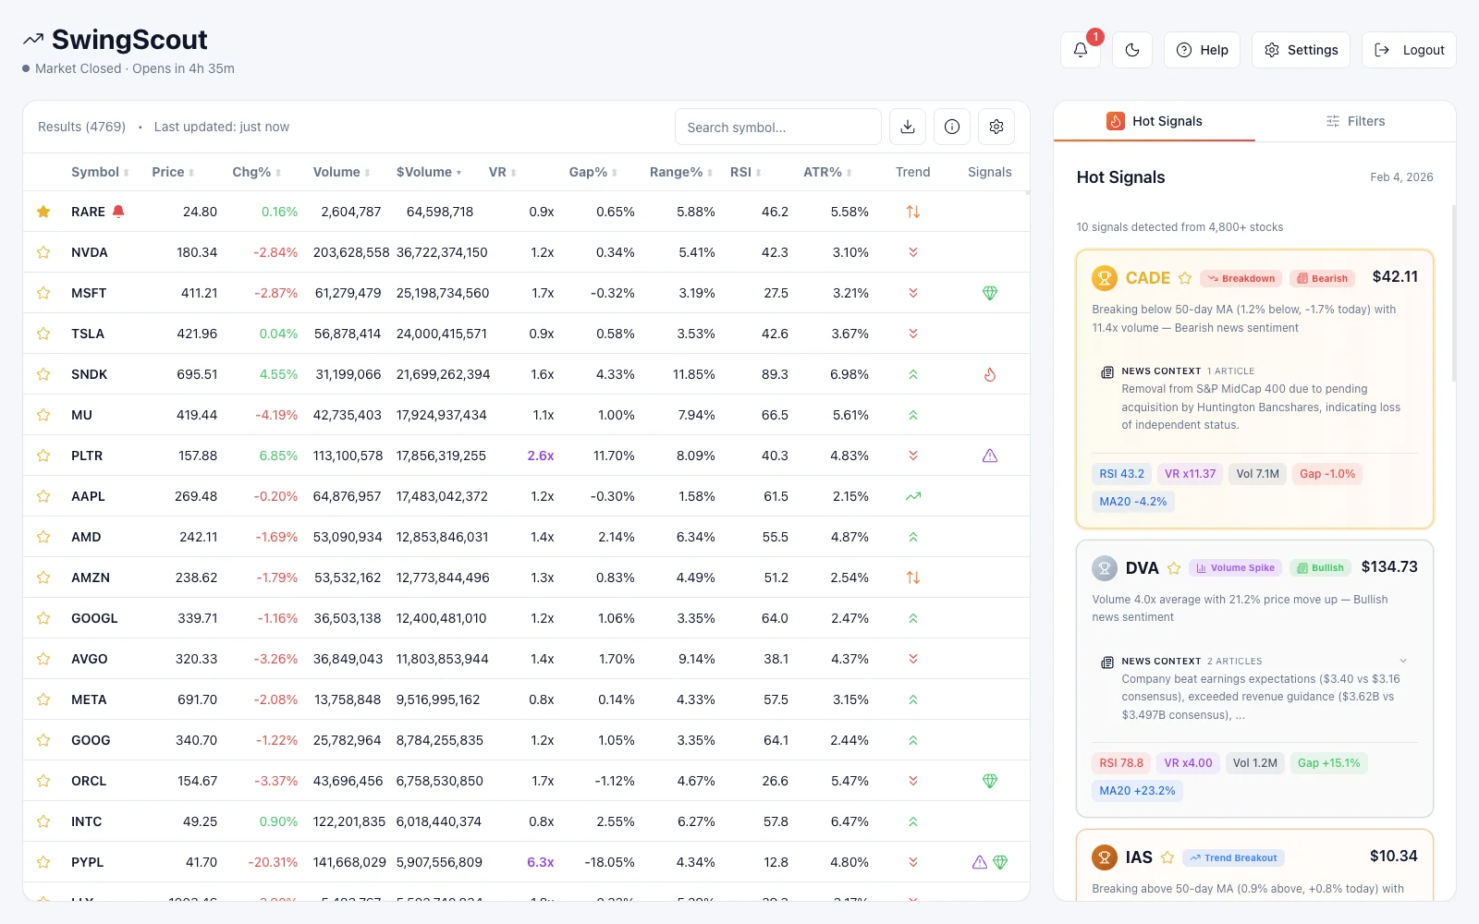
Task: Expand DVA news context chevron
Action: 1402,661
